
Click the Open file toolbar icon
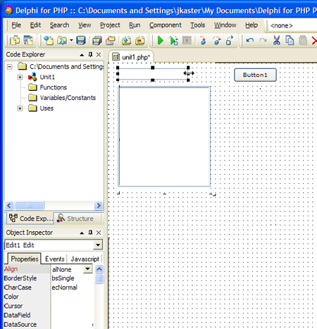(62, 41)
